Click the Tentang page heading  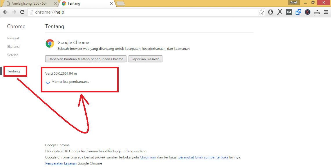tap(55, 26)
